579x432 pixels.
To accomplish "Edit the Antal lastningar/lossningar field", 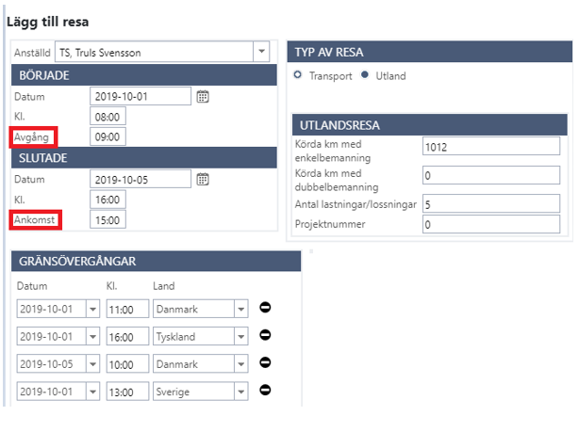I will [490, 204].
